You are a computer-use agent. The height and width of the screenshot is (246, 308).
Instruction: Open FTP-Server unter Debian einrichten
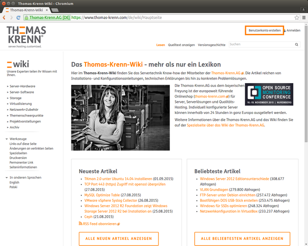pos(228,195)
